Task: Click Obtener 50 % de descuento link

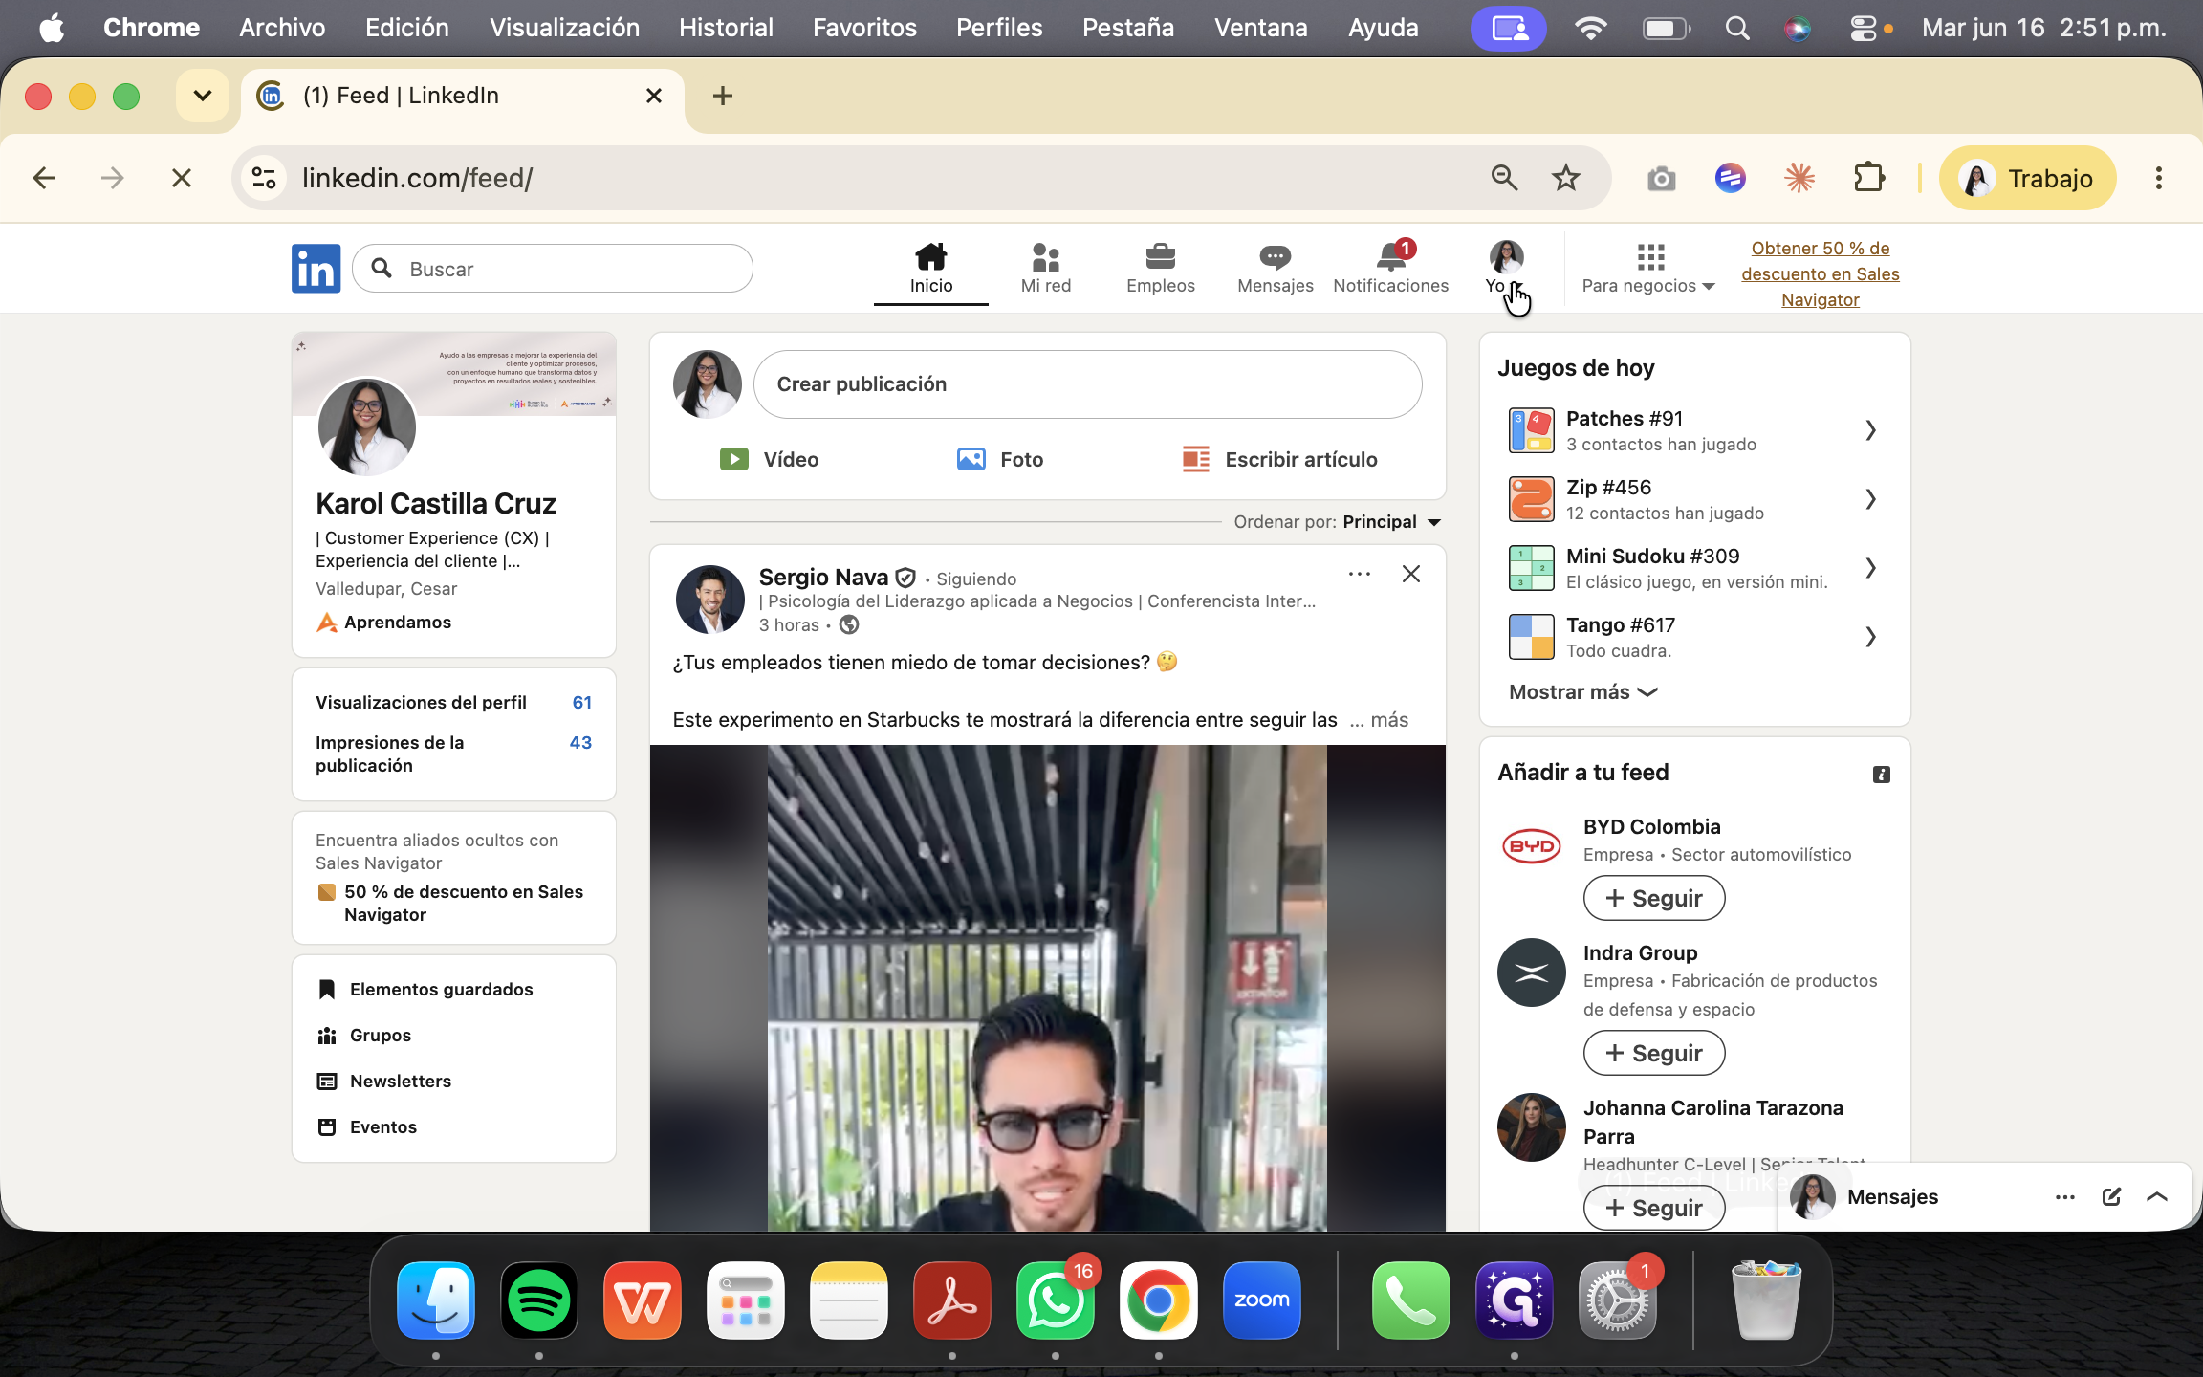Action: pos(1820,273)
